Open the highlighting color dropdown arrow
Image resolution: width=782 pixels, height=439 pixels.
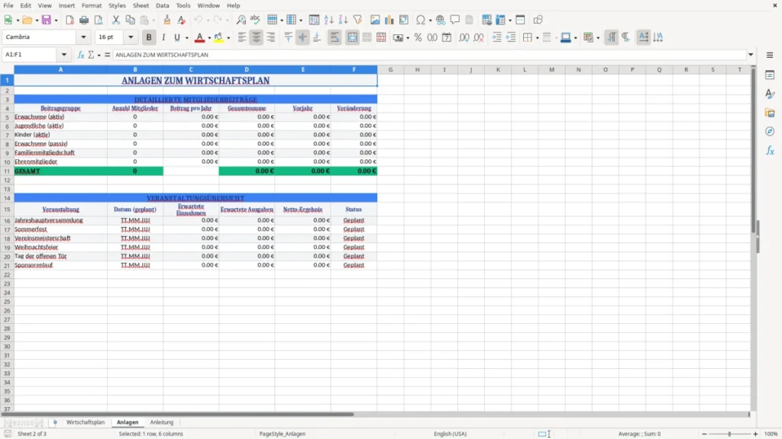228,38
